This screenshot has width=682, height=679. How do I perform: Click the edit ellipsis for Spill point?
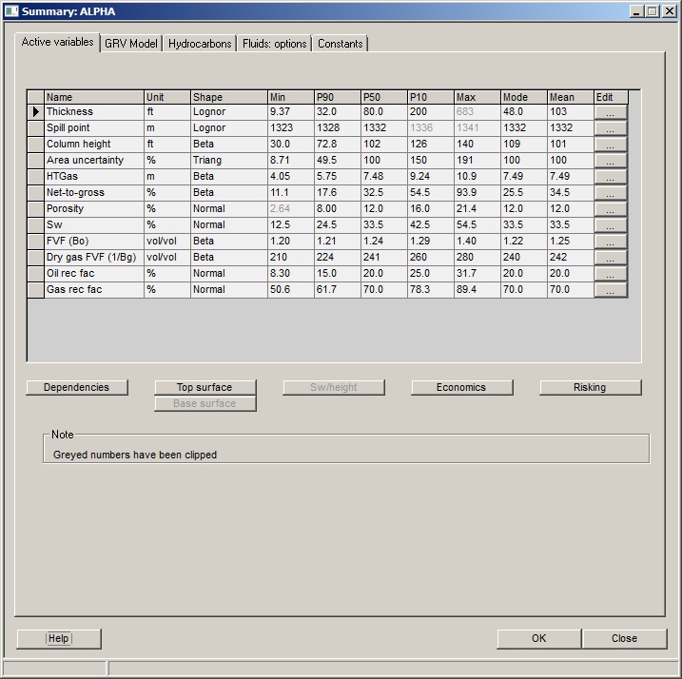(611, 128)
